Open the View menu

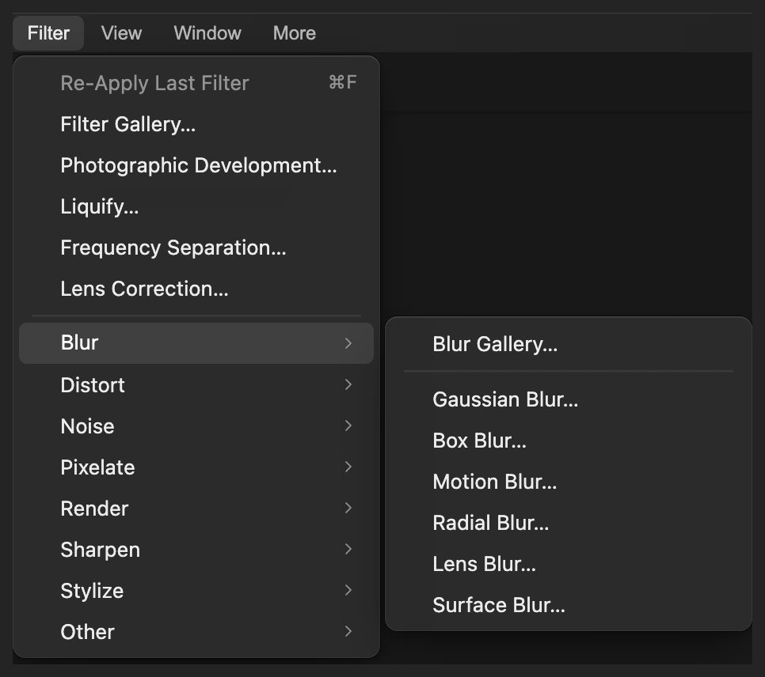pyautogui.click(x=121, y=33)
